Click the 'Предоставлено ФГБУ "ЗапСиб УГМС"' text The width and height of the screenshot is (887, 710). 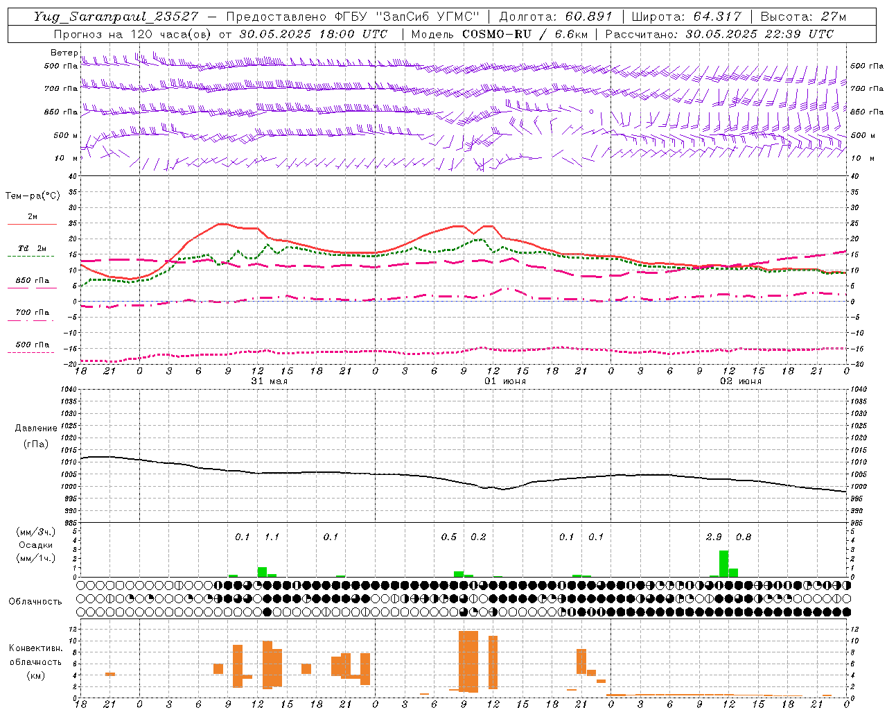(353, 17)
